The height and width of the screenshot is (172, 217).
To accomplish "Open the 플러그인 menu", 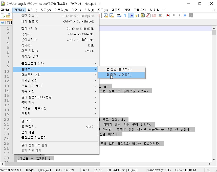I will tap(140, 10).
